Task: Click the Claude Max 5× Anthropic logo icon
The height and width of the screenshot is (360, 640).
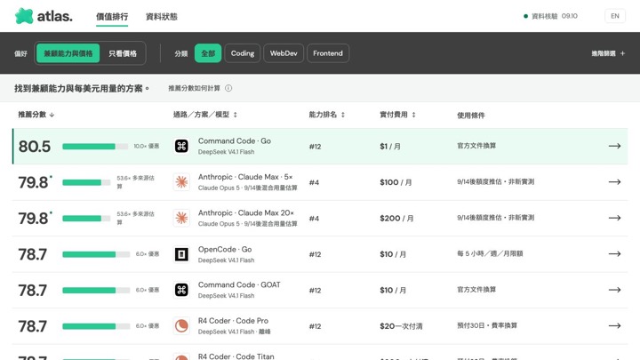Action: tap(181, 182)
